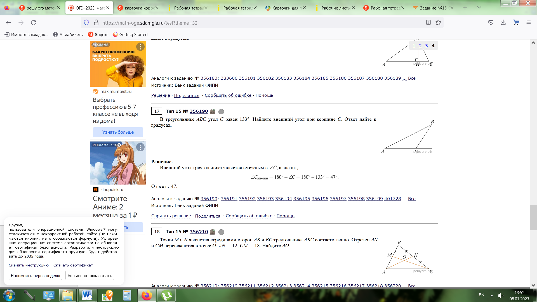Click 'Напомнить через неделю' button
This screenshot has height=302, width=537.
point(36,275)
